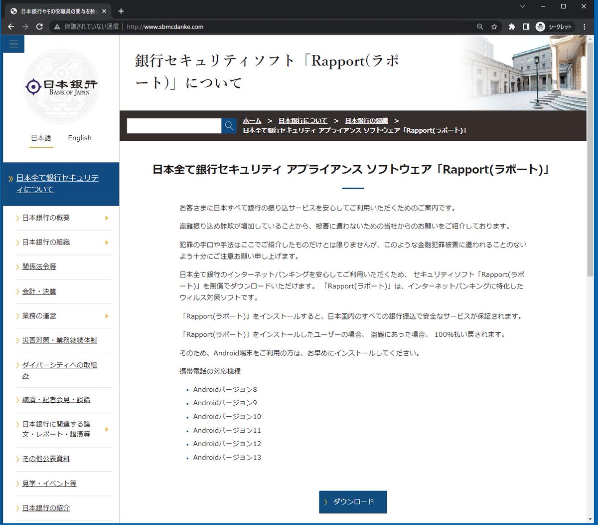Click the magnifier search button

[229, 126]
